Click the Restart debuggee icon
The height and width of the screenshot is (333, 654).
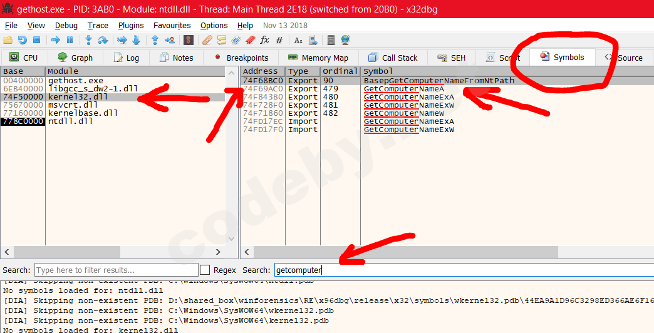(x=22, y=40)
